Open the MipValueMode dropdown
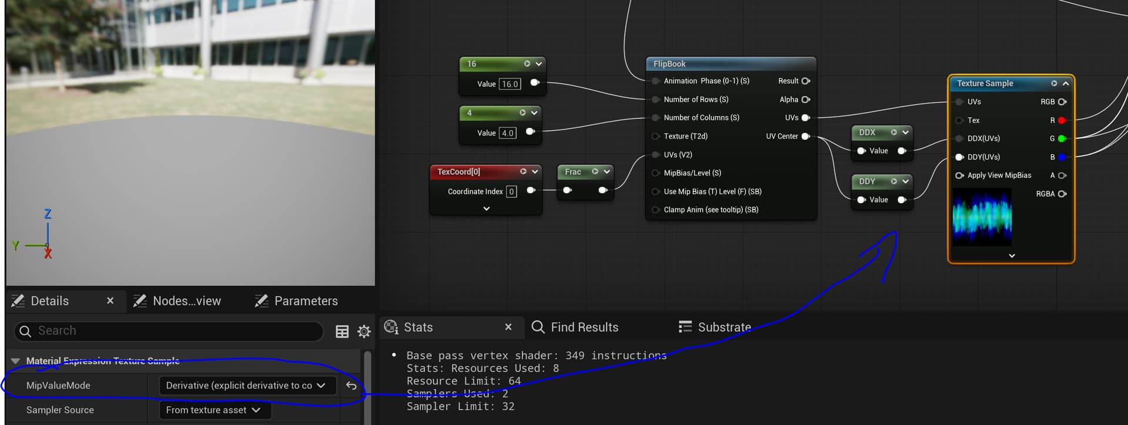This screenshot has width=1128, height=425. coord(247,386)
